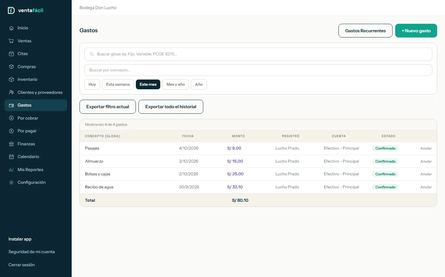Choose the Mes y año filter
The image size is (445, 277).
(176, 84)
